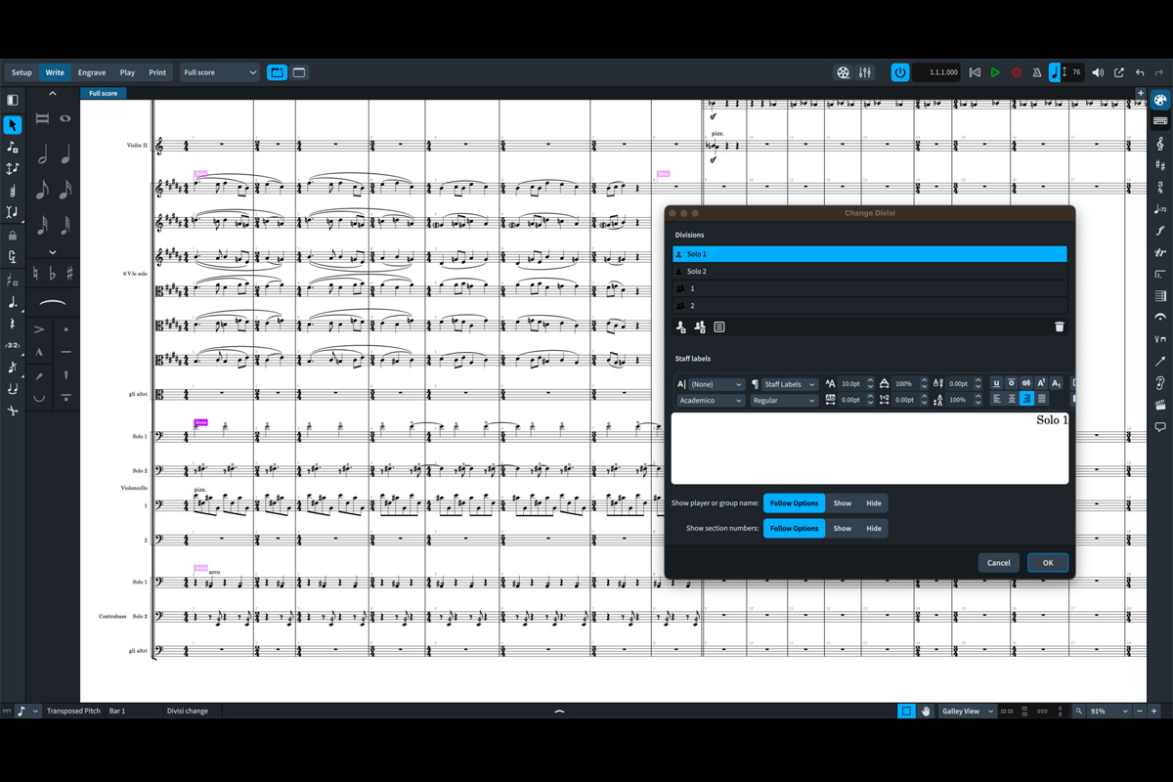Screen dimensions: 1173x782
Task: Add a solo division in dialog
Action: click(x=681, y=327)
